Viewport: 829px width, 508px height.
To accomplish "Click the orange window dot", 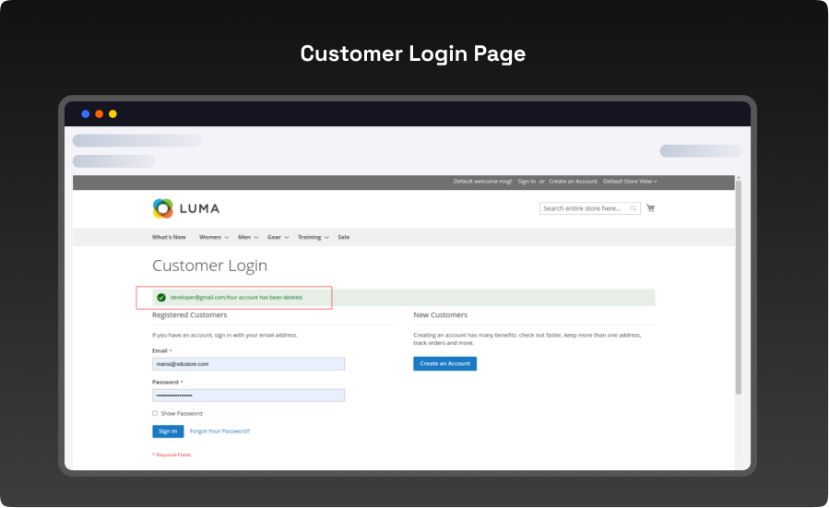I will (100, 114).
